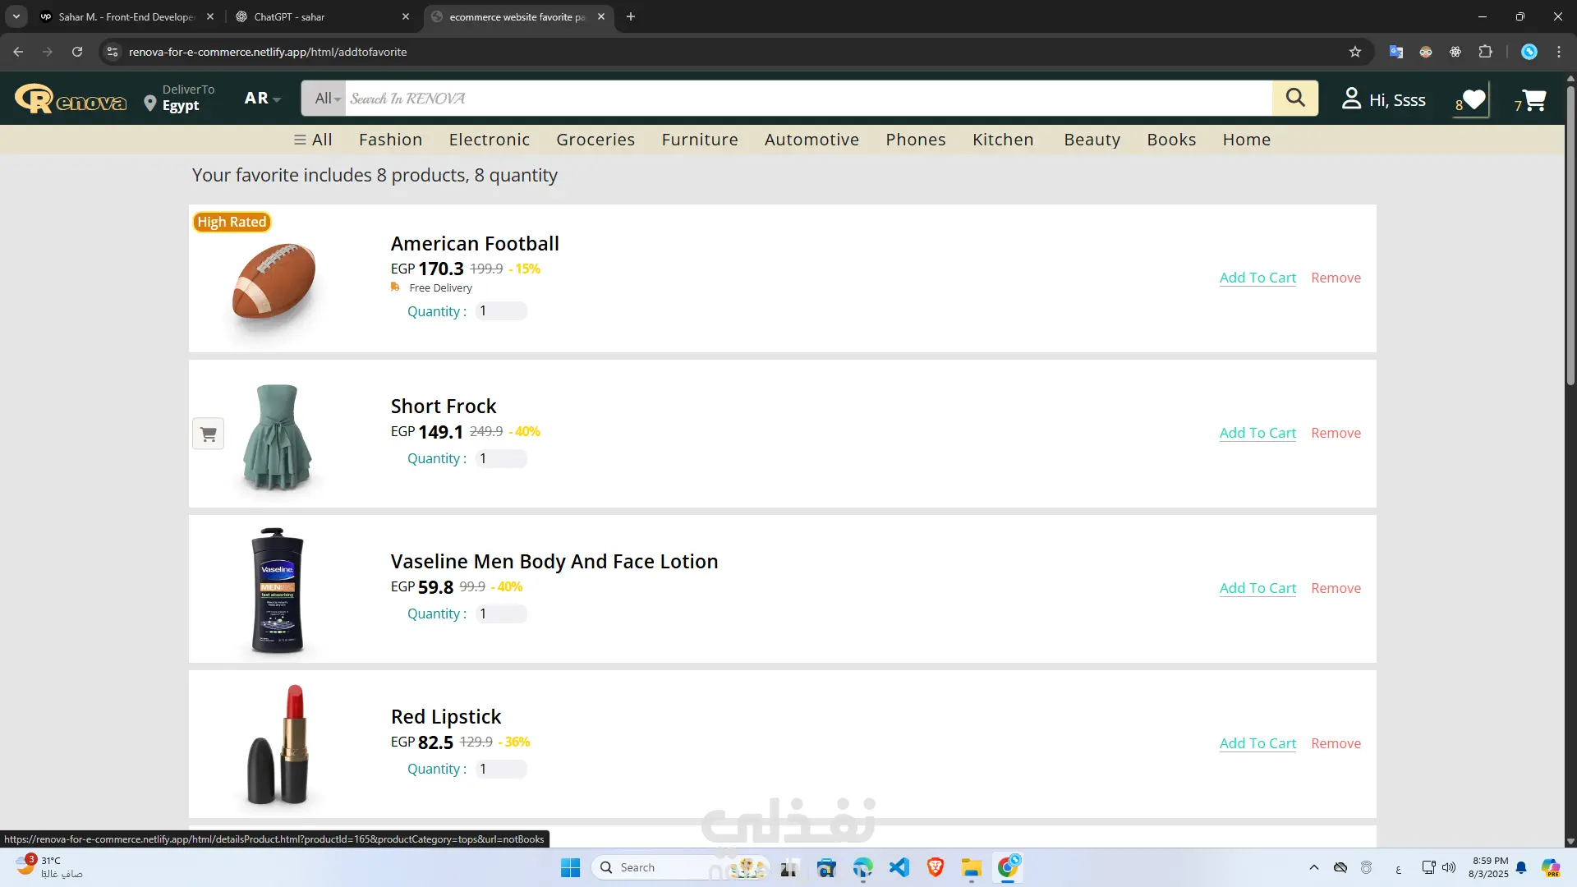This screenshot has width=1577, height=887.
Task: Remove Red Lipstick from favorites
Action: [1336, 743]
